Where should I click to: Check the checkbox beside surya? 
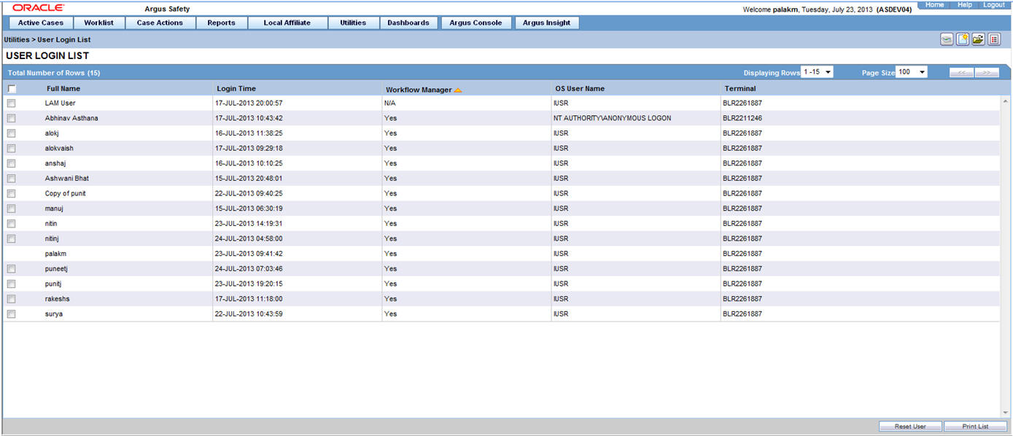[x=11, y=314]
